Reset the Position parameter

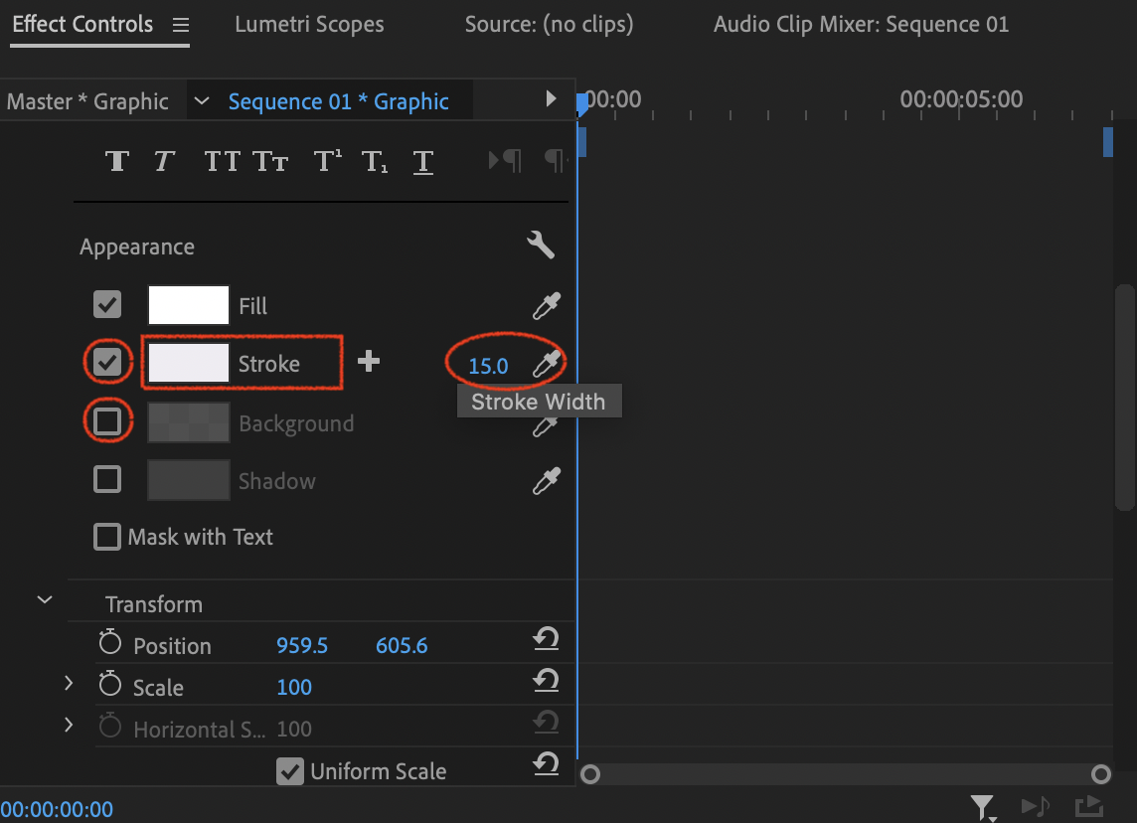click(546, 639)
